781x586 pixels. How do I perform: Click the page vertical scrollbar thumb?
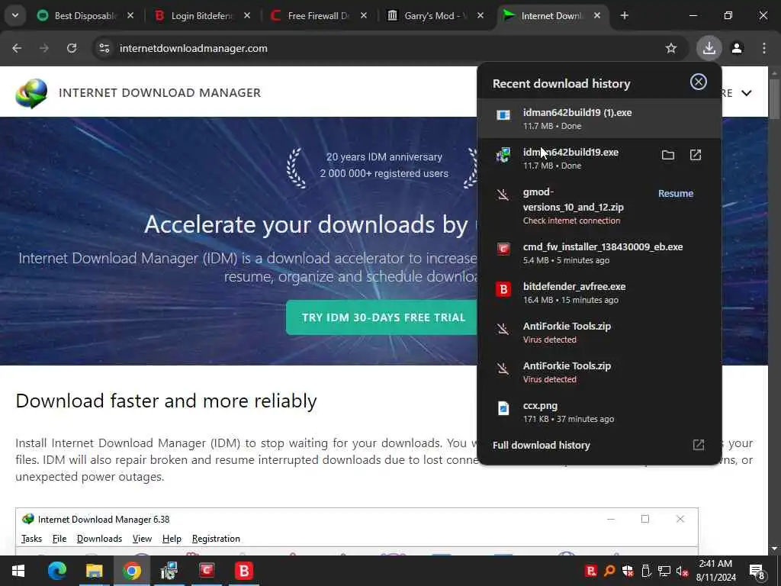click(774, 98)
